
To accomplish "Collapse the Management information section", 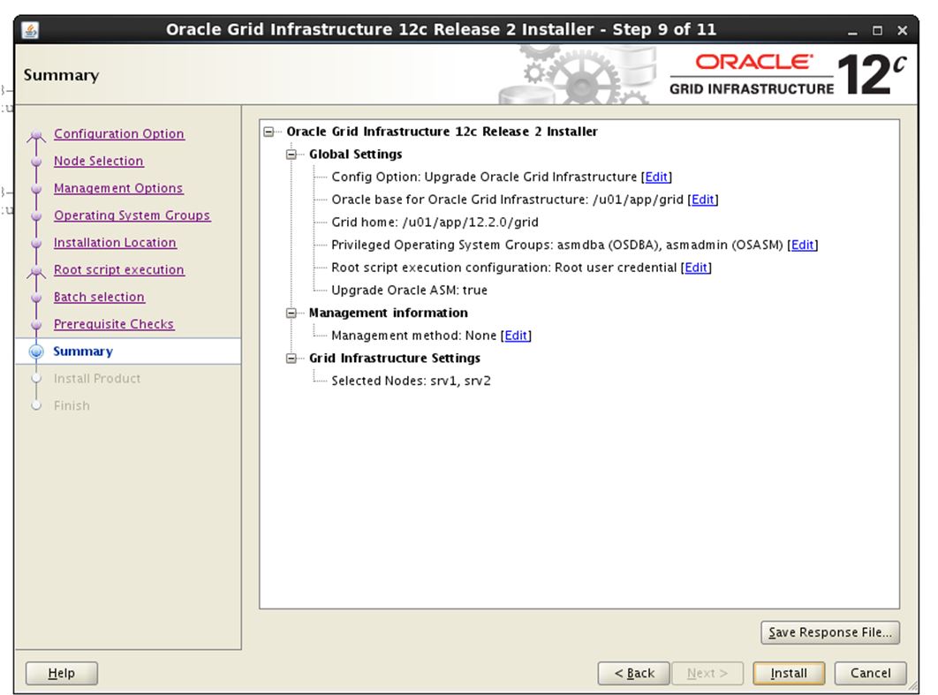I will click(291, 313).
